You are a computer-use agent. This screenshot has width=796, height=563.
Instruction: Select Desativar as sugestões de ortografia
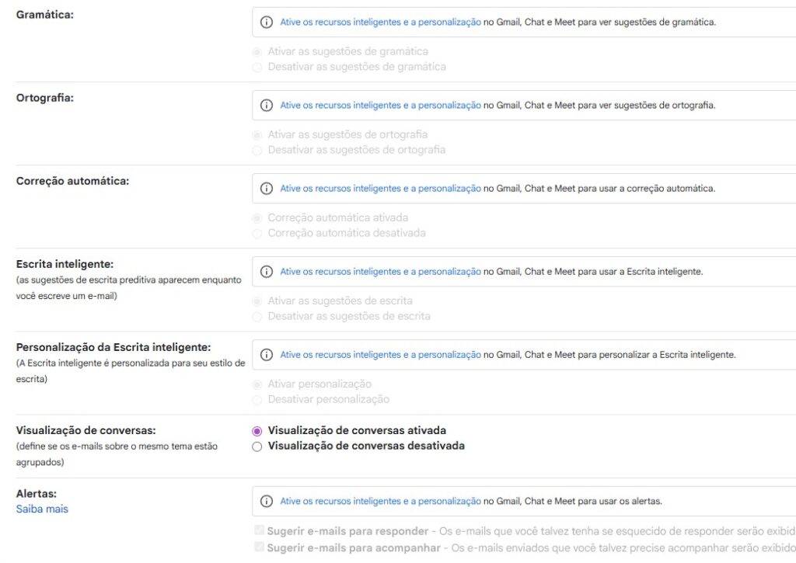coord(257,150)
